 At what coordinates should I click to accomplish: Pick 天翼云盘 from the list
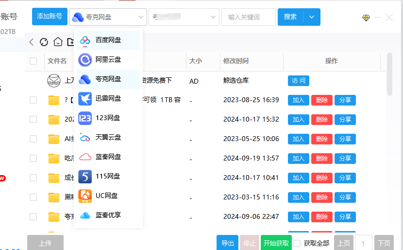pyautogui.click(x=108, y=138)
